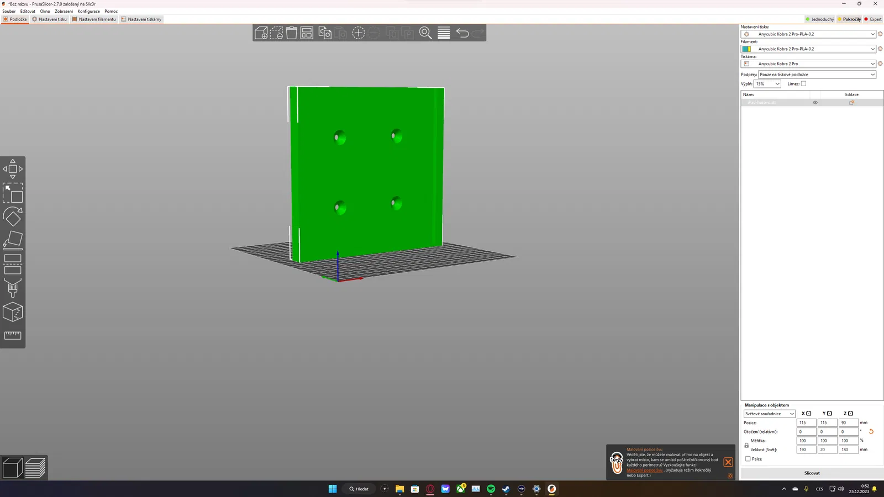Click the Delete selected object trash icon

(x=292, y=33)
